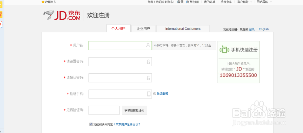This screenshot has width=303, height=133.
Task: Expand the 客户服务 dropdown arrow
Action: 251,2
